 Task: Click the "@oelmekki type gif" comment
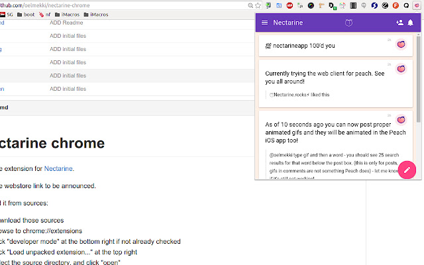tap(334, 165)
